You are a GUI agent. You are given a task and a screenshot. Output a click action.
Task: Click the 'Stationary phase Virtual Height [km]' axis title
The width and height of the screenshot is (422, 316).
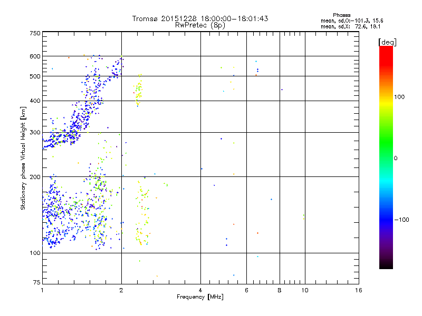click(23, 159)
